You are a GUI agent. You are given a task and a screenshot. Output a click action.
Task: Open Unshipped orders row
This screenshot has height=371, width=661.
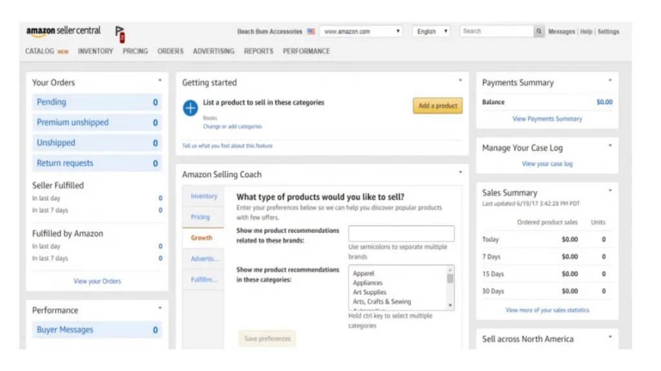click(x=97, y=143)
